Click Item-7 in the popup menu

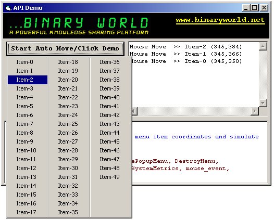tap(28, 124)
